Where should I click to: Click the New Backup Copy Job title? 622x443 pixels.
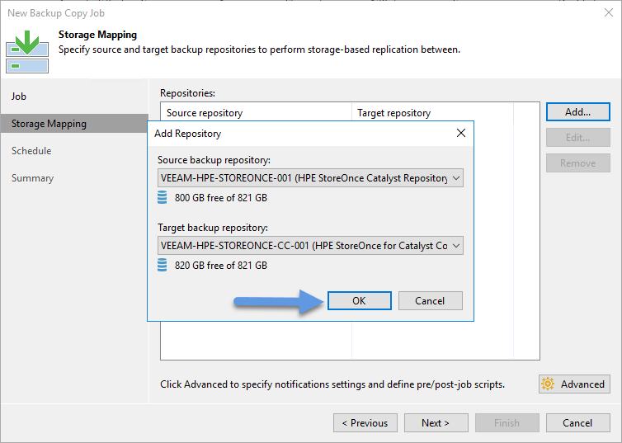click(x=56, y=13)
